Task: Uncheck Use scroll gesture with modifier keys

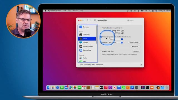Action: pos(101,37)
